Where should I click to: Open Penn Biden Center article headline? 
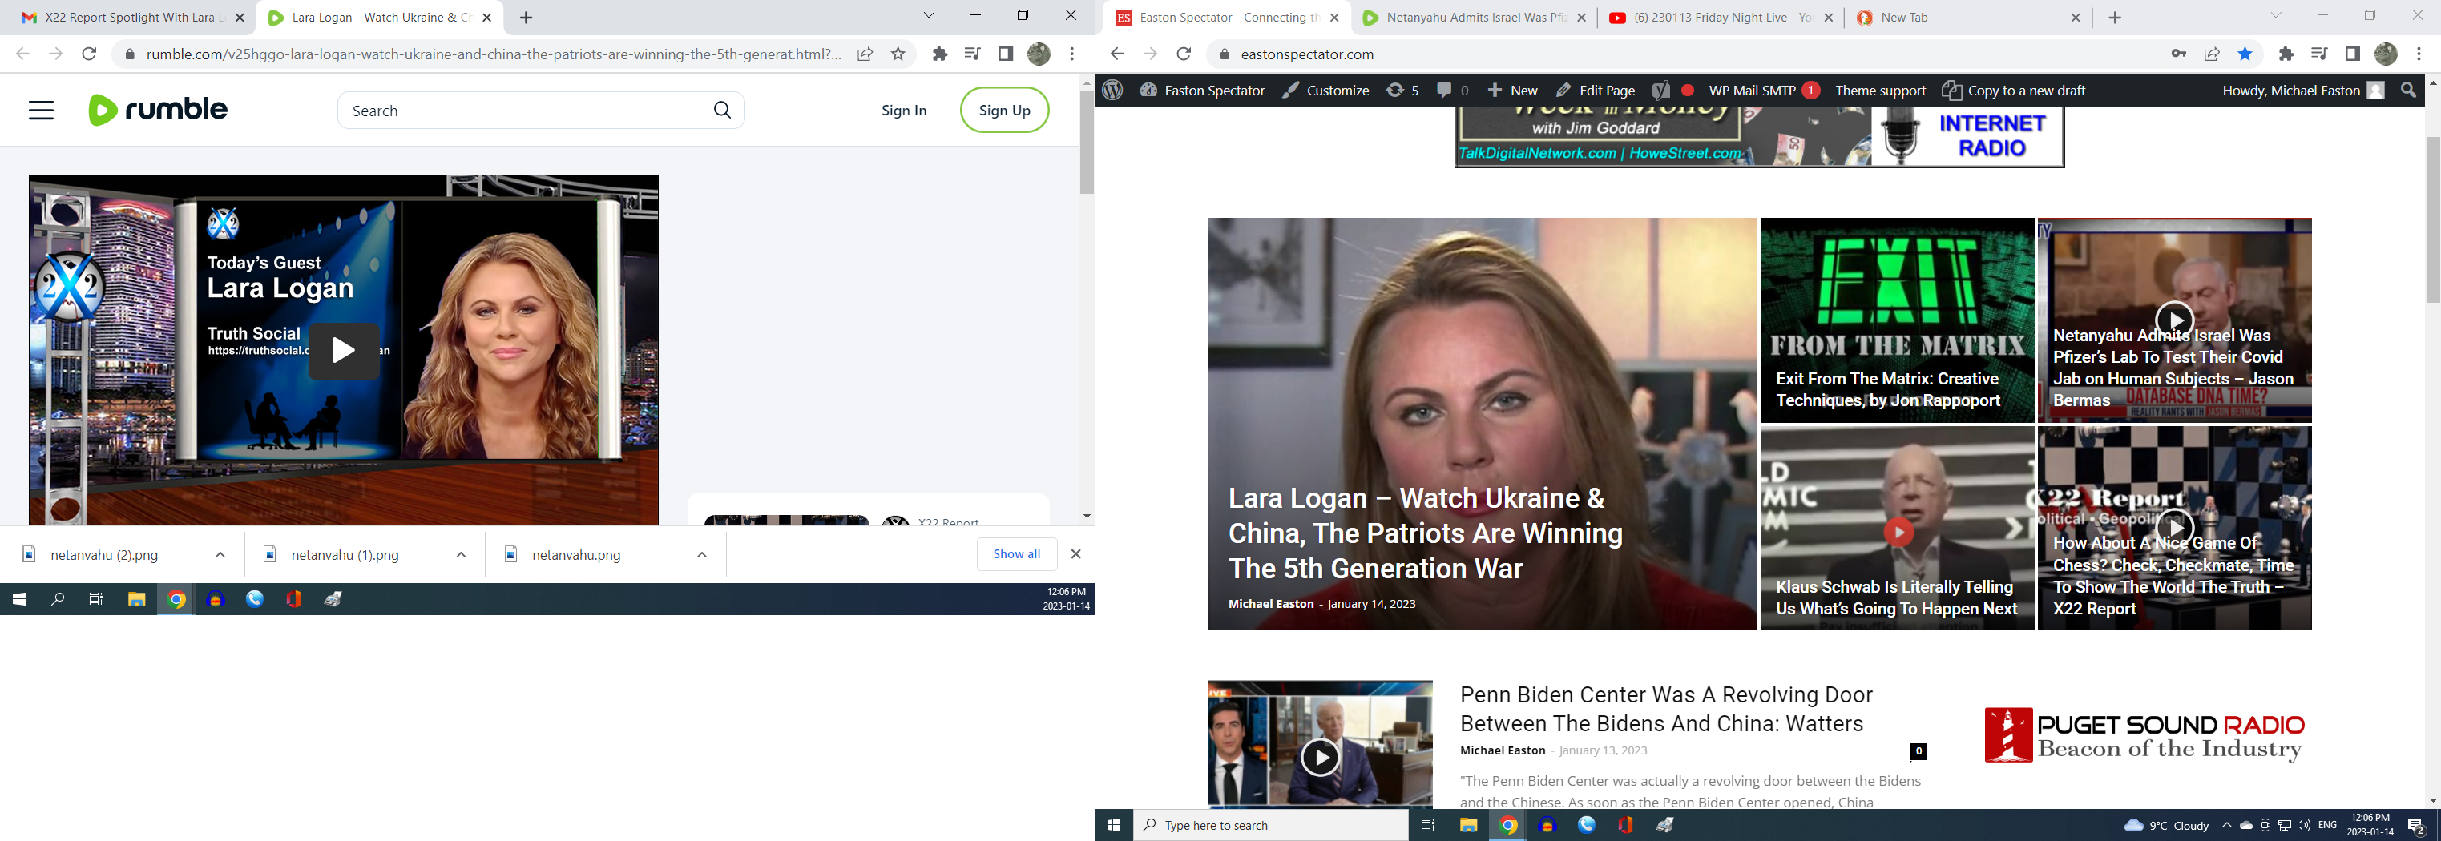coord(1666,708)
